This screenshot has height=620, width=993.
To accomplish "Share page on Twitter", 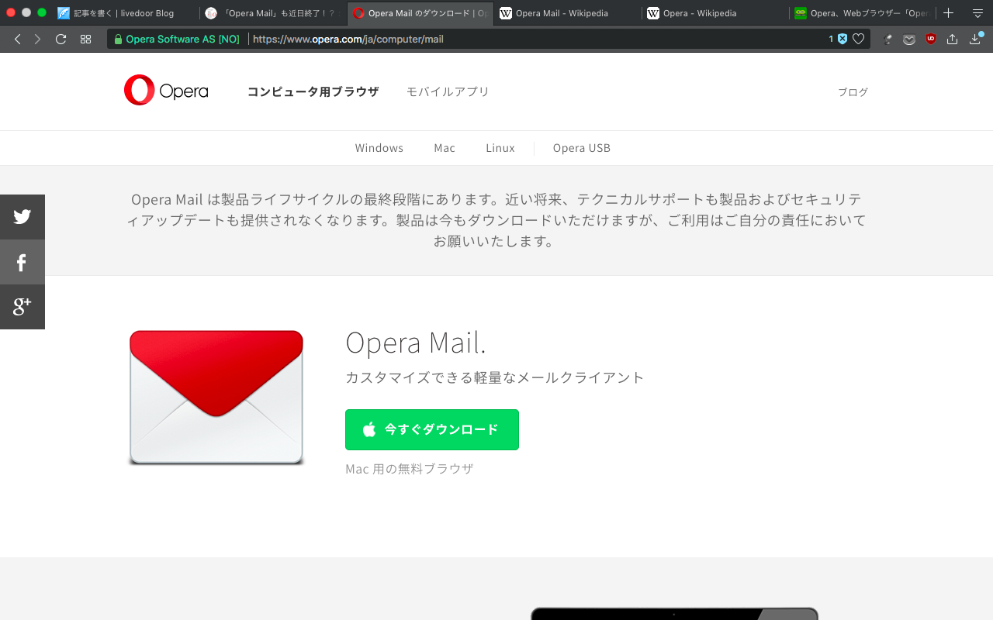I will tap(22, 217).
